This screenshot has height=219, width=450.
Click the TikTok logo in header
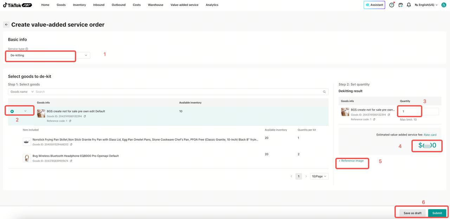coord(18,5)
